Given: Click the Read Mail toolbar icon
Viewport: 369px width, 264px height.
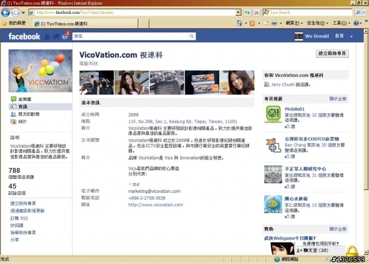Looking at the screenshot, I should (x=265, y=23).
